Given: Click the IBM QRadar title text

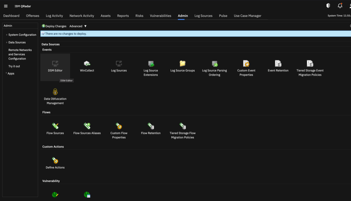Looking at the screenshot, I should [x=23, y=6].
